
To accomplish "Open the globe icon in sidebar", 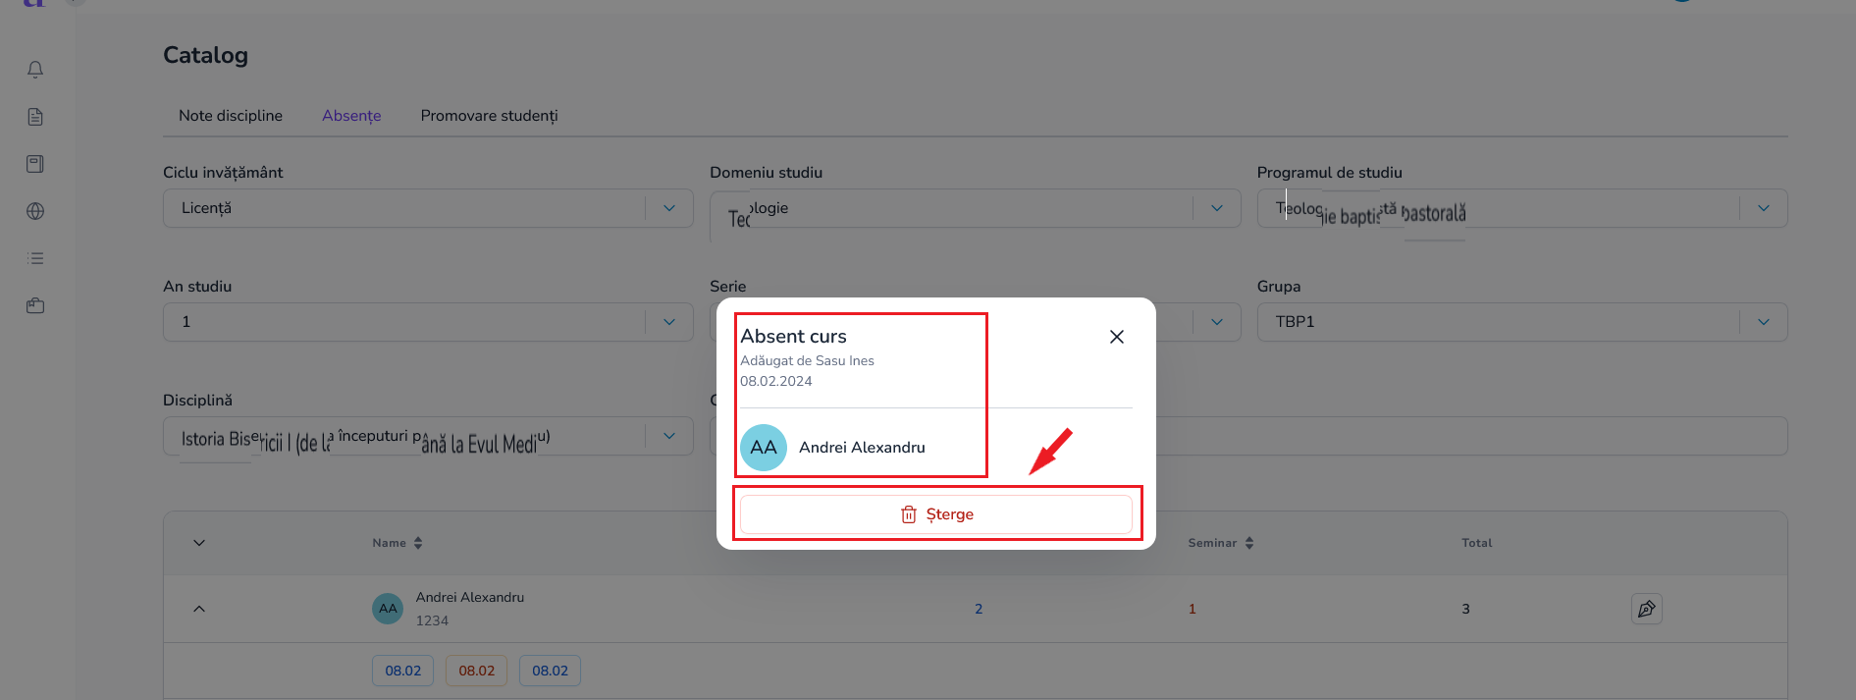I will [35, 211].
